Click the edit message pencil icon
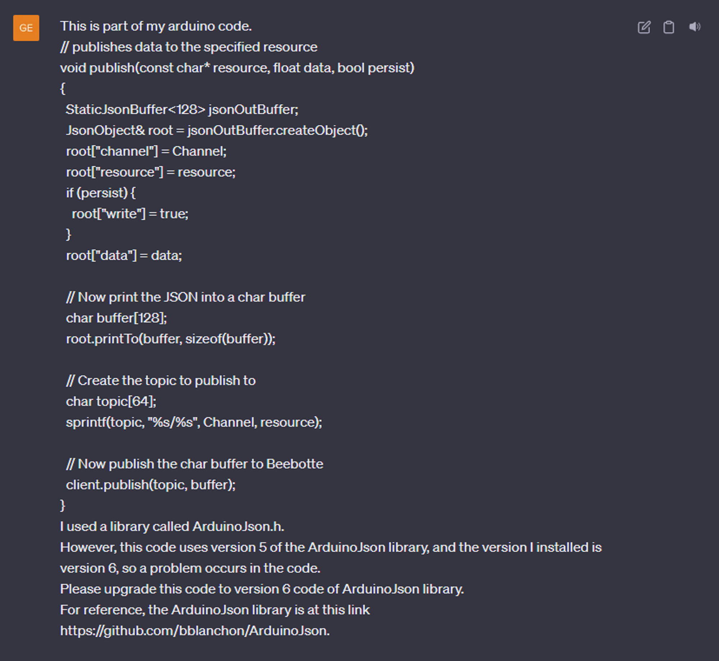This screenshot has height=661, width=719. [644, 27]
